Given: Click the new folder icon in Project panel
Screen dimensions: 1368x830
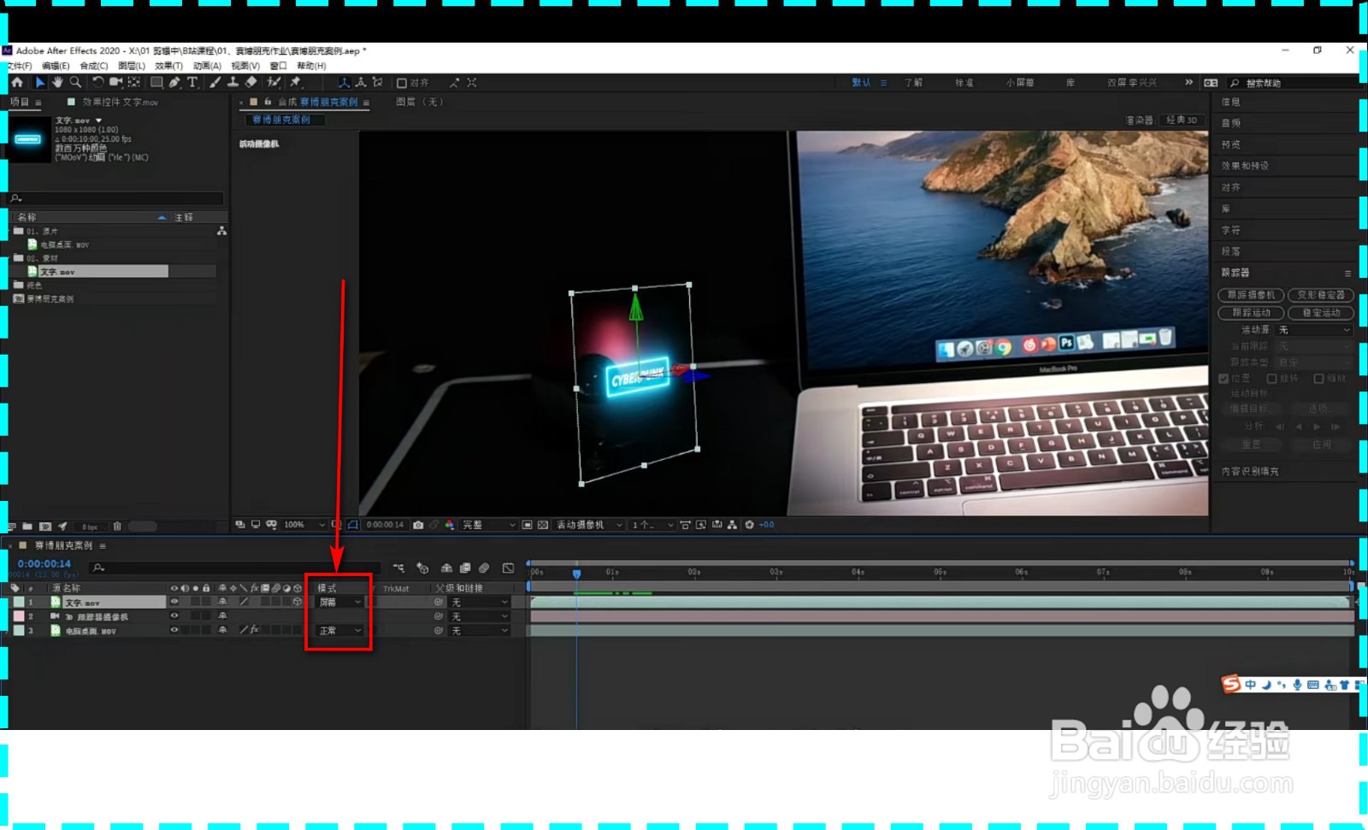Looking at the screenshot, I should (x=27, y=527).
